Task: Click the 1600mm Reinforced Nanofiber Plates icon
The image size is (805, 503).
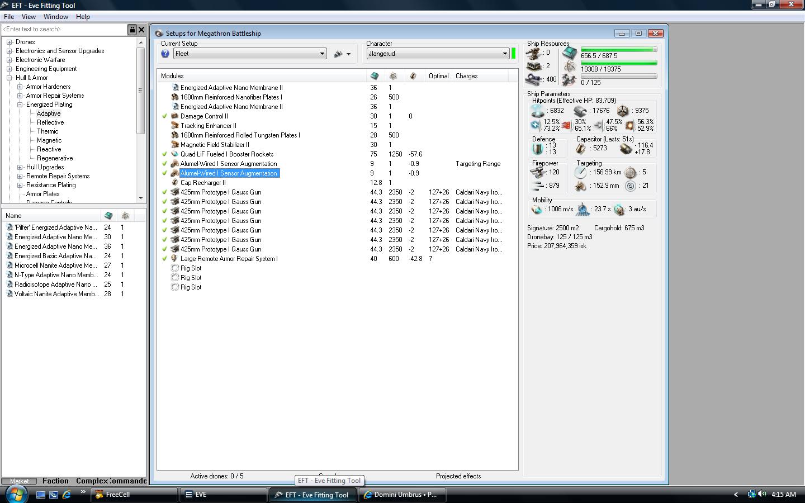Action: (174, 97)
